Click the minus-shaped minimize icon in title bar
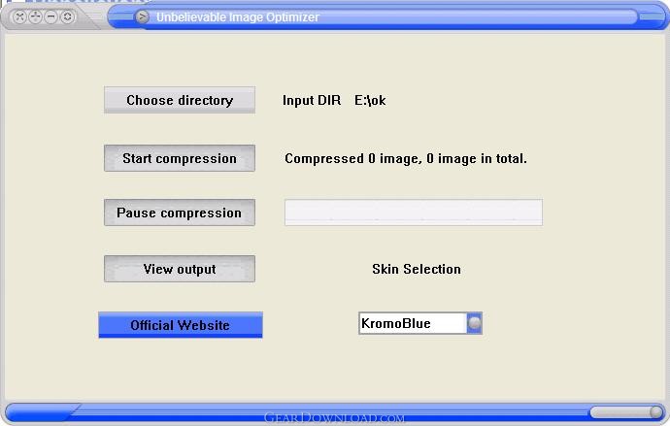This screenshot has width=670, height=426. point(51,17)
